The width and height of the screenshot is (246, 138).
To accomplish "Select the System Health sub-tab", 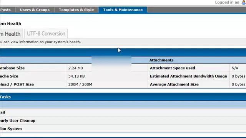I will 11,34.
